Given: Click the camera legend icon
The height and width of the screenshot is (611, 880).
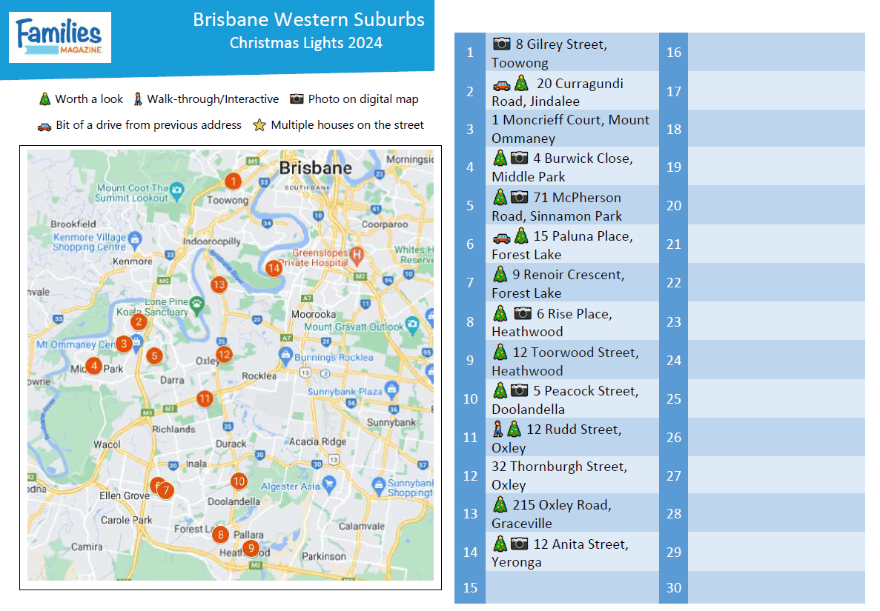Looking at the screenshot, I should 297,99.
